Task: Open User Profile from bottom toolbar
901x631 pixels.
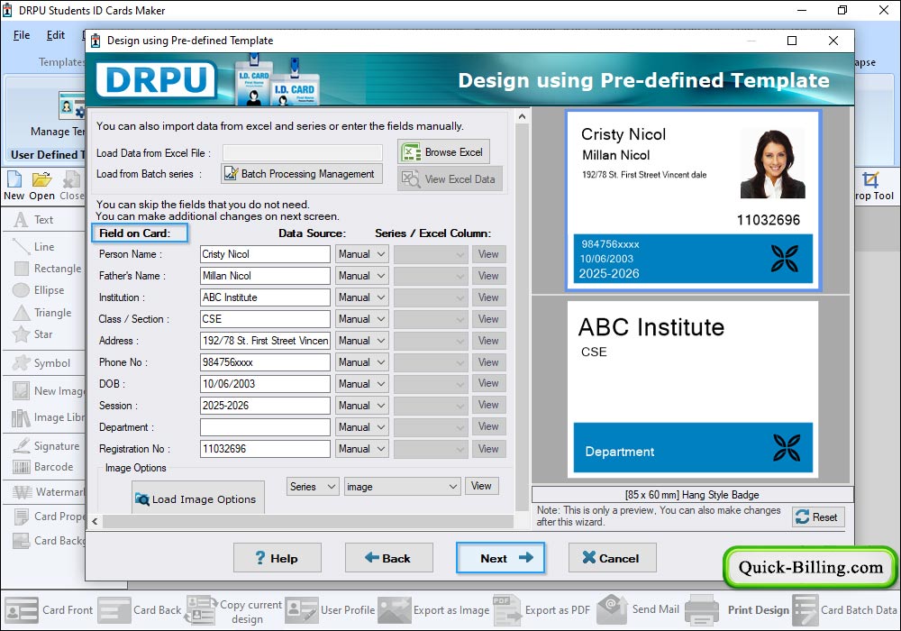Action: point(330,609)
